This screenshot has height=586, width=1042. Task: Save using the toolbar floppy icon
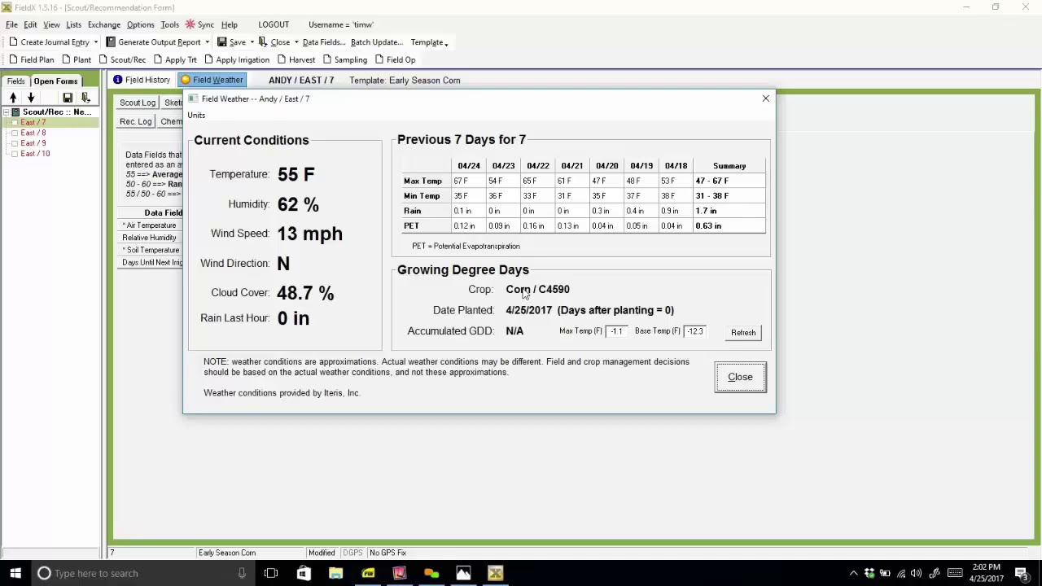(221, 42)
